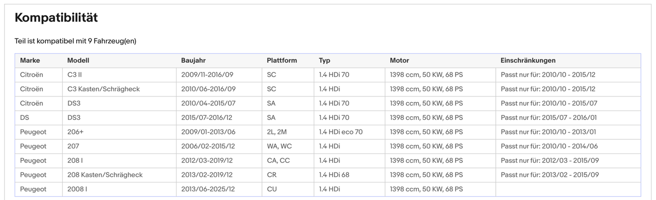The width and height of the screenshot is (656, 200).
Task: Click restriction 'Passt nur für: 2015/07 - 2016/01'
Action: (549, 118)
